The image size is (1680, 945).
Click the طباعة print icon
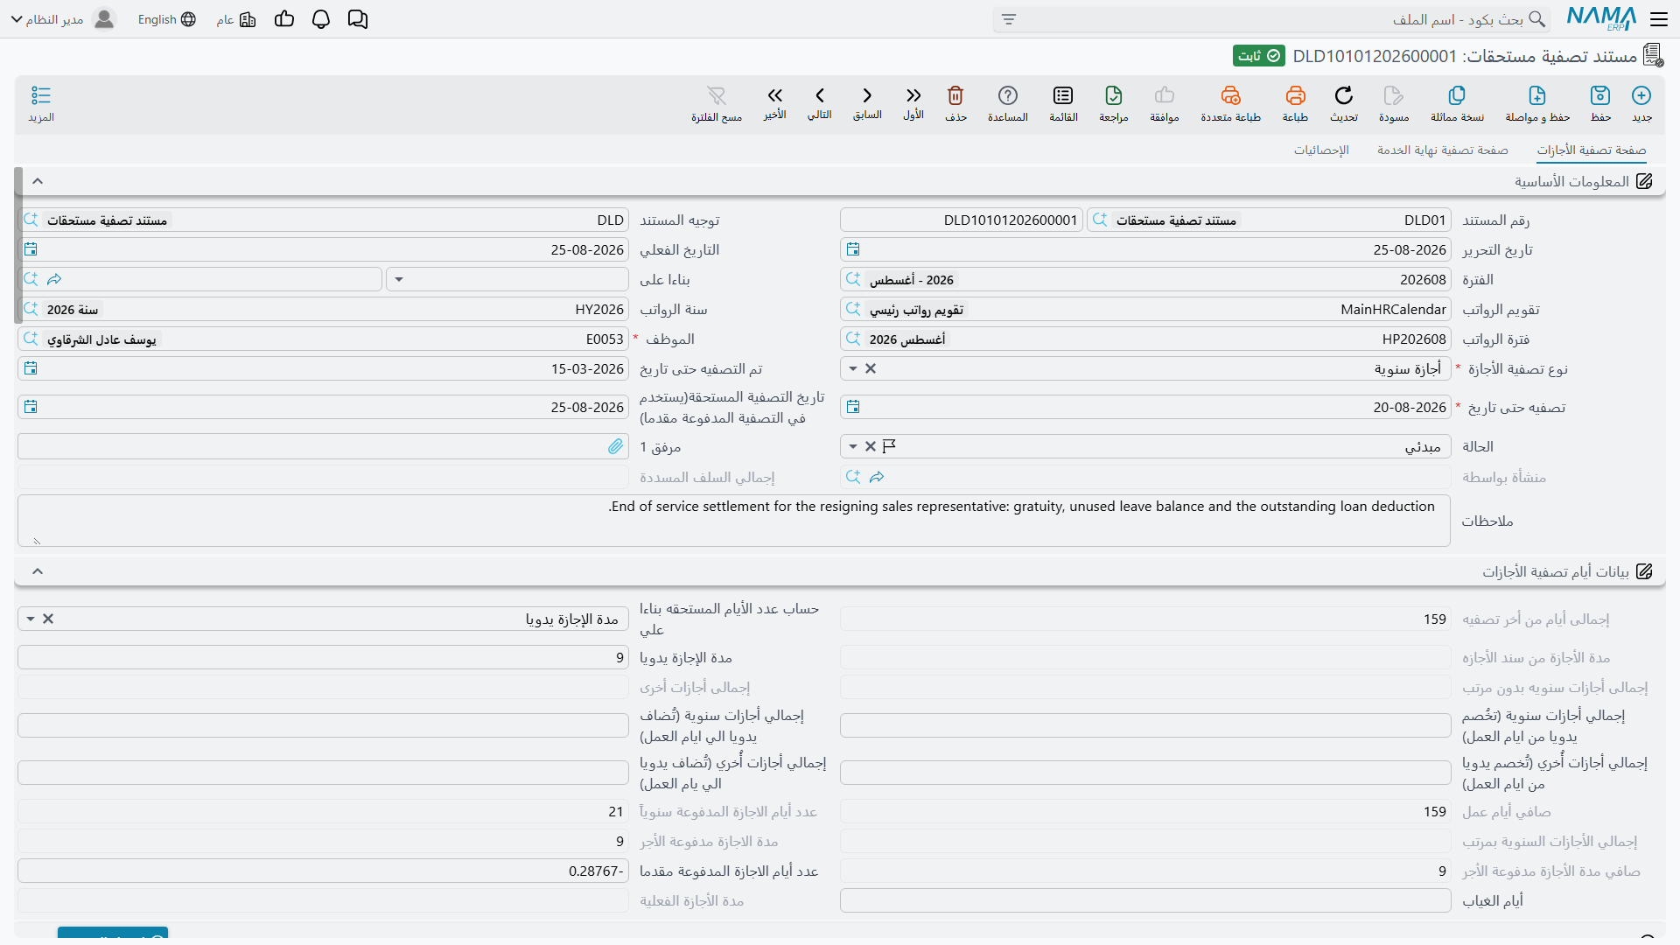pyautogui.click(x=1295, y=95)
